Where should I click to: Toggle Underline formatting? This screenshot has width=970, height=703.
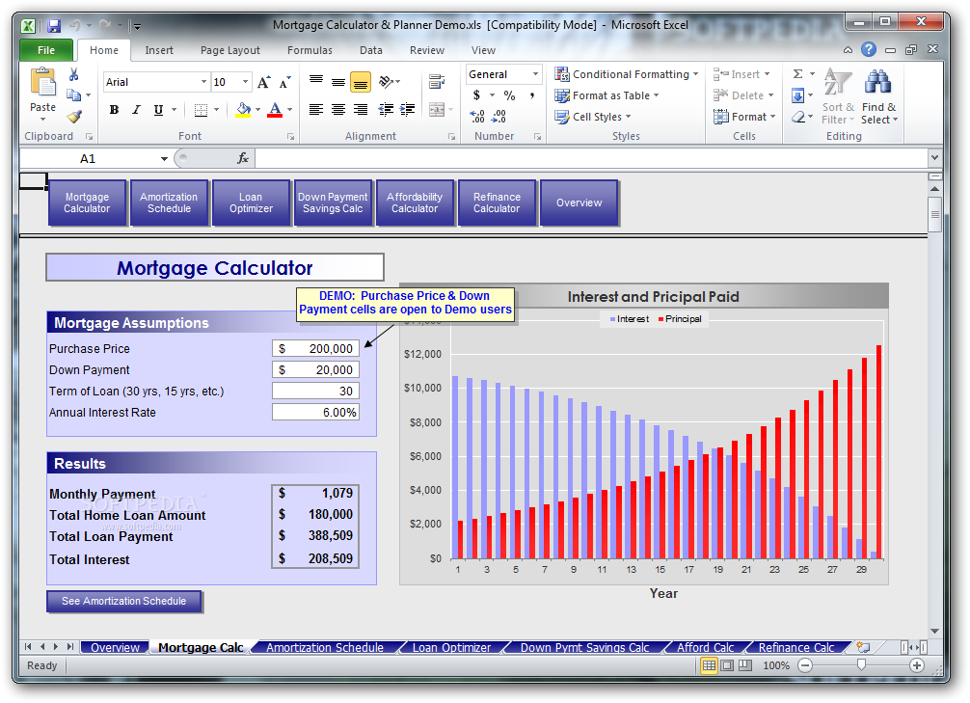(158, 110)
